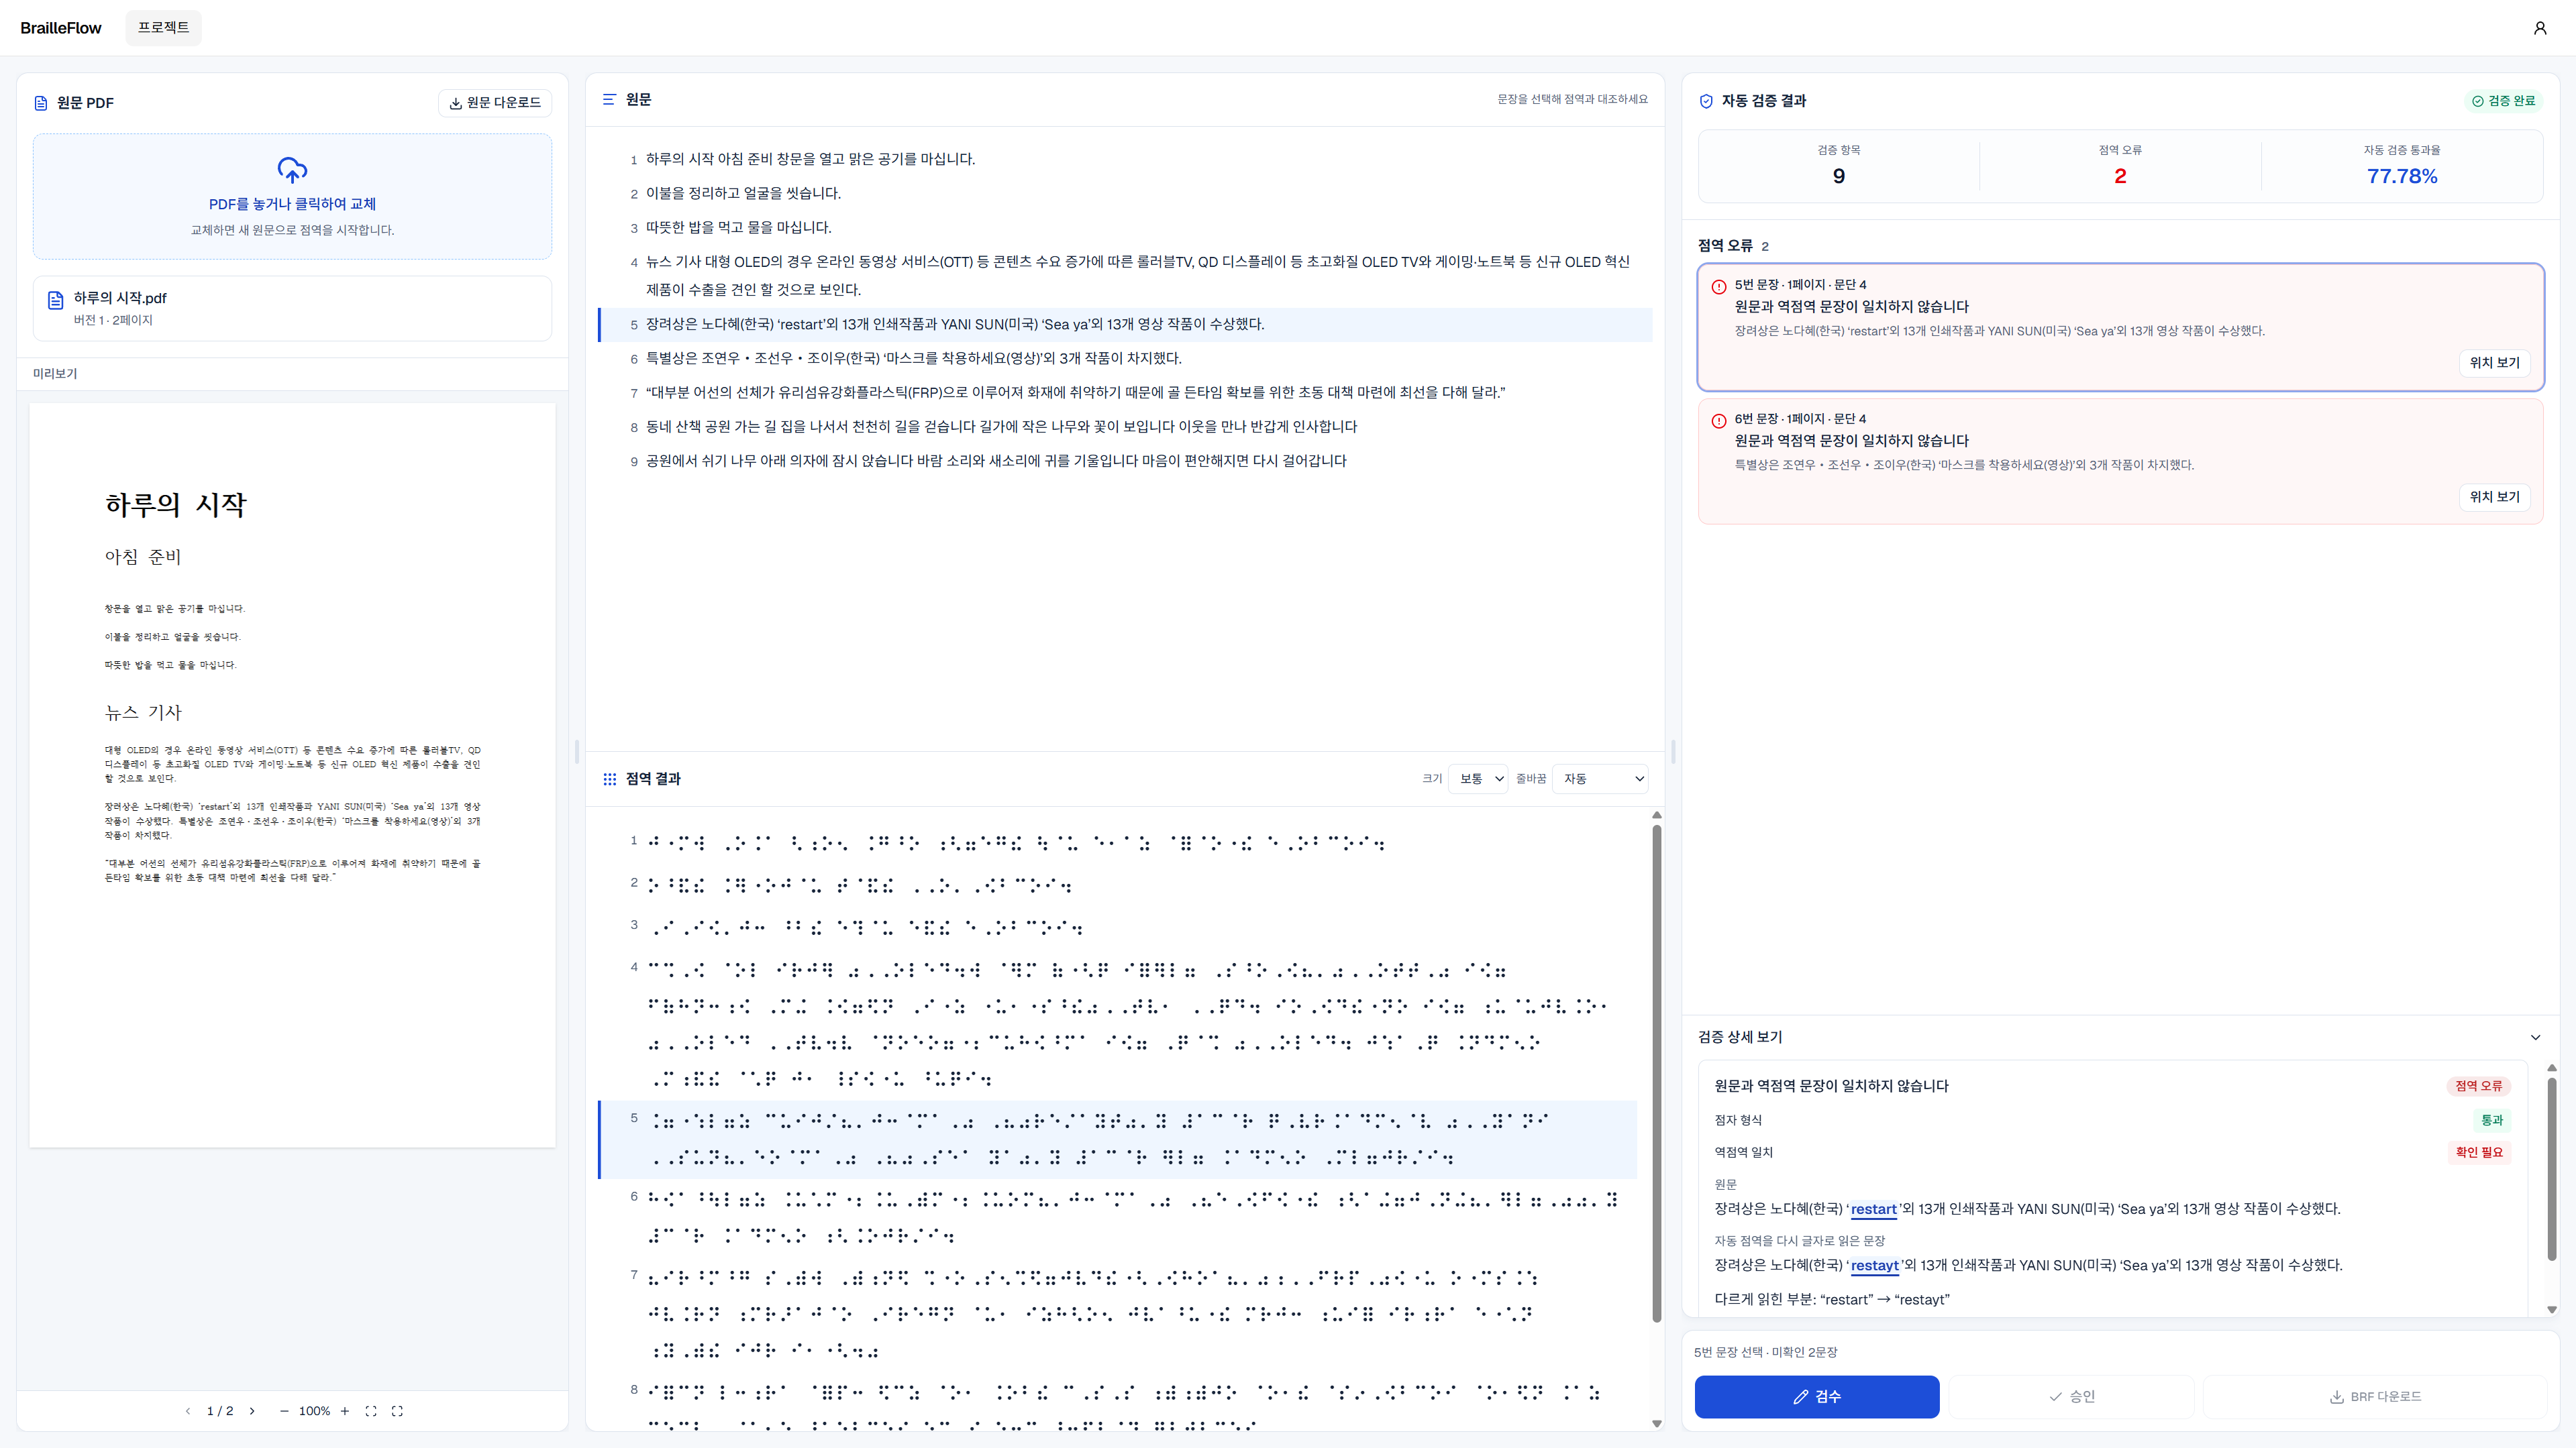
Task: Click the BrailleFlow logo
Action: point(61,28)
